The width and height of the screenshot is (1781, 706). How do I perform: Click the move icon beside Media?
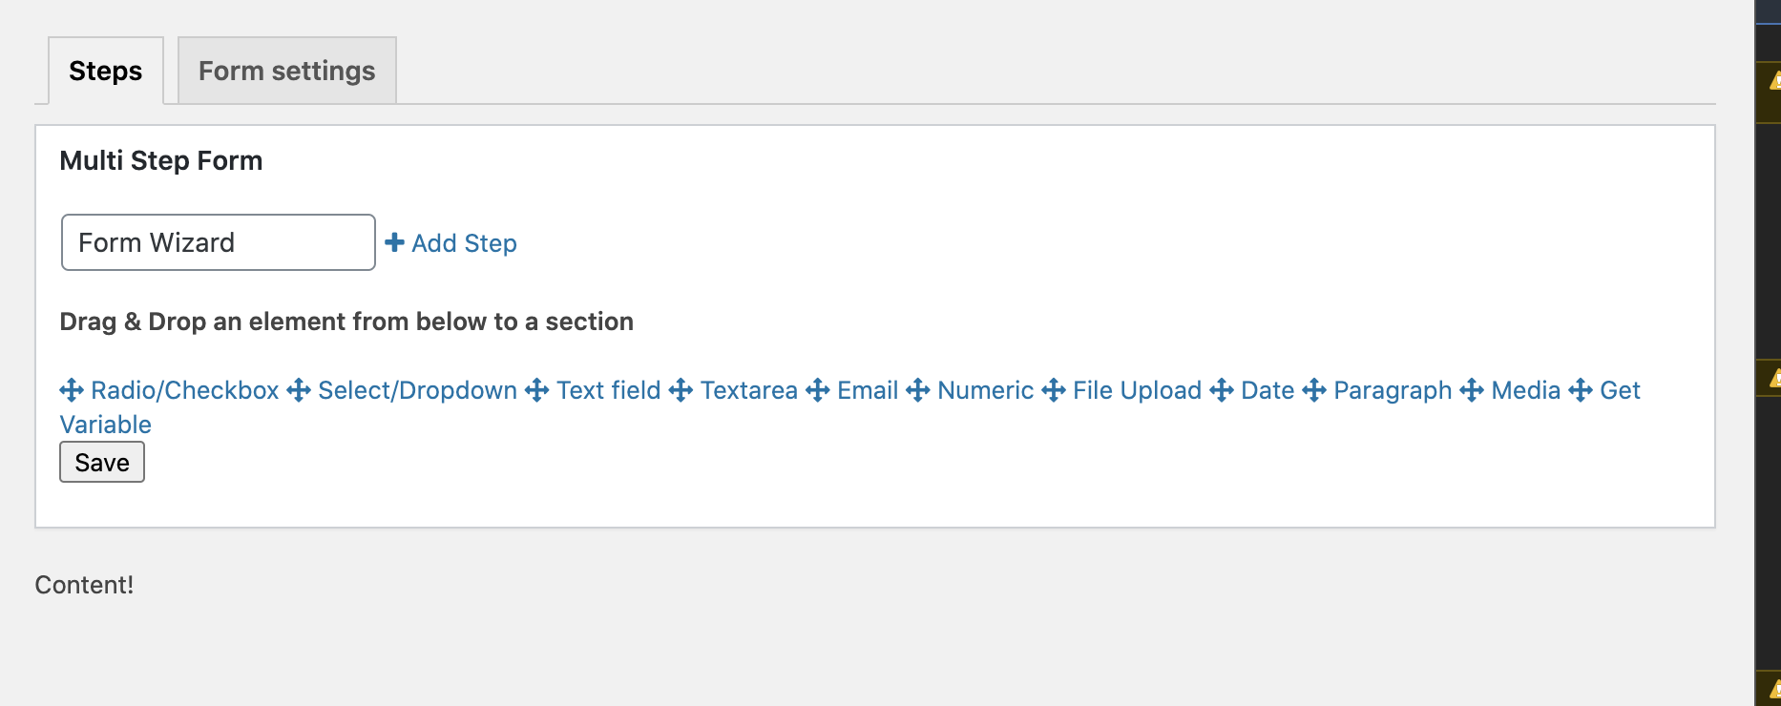[1472, 390]
